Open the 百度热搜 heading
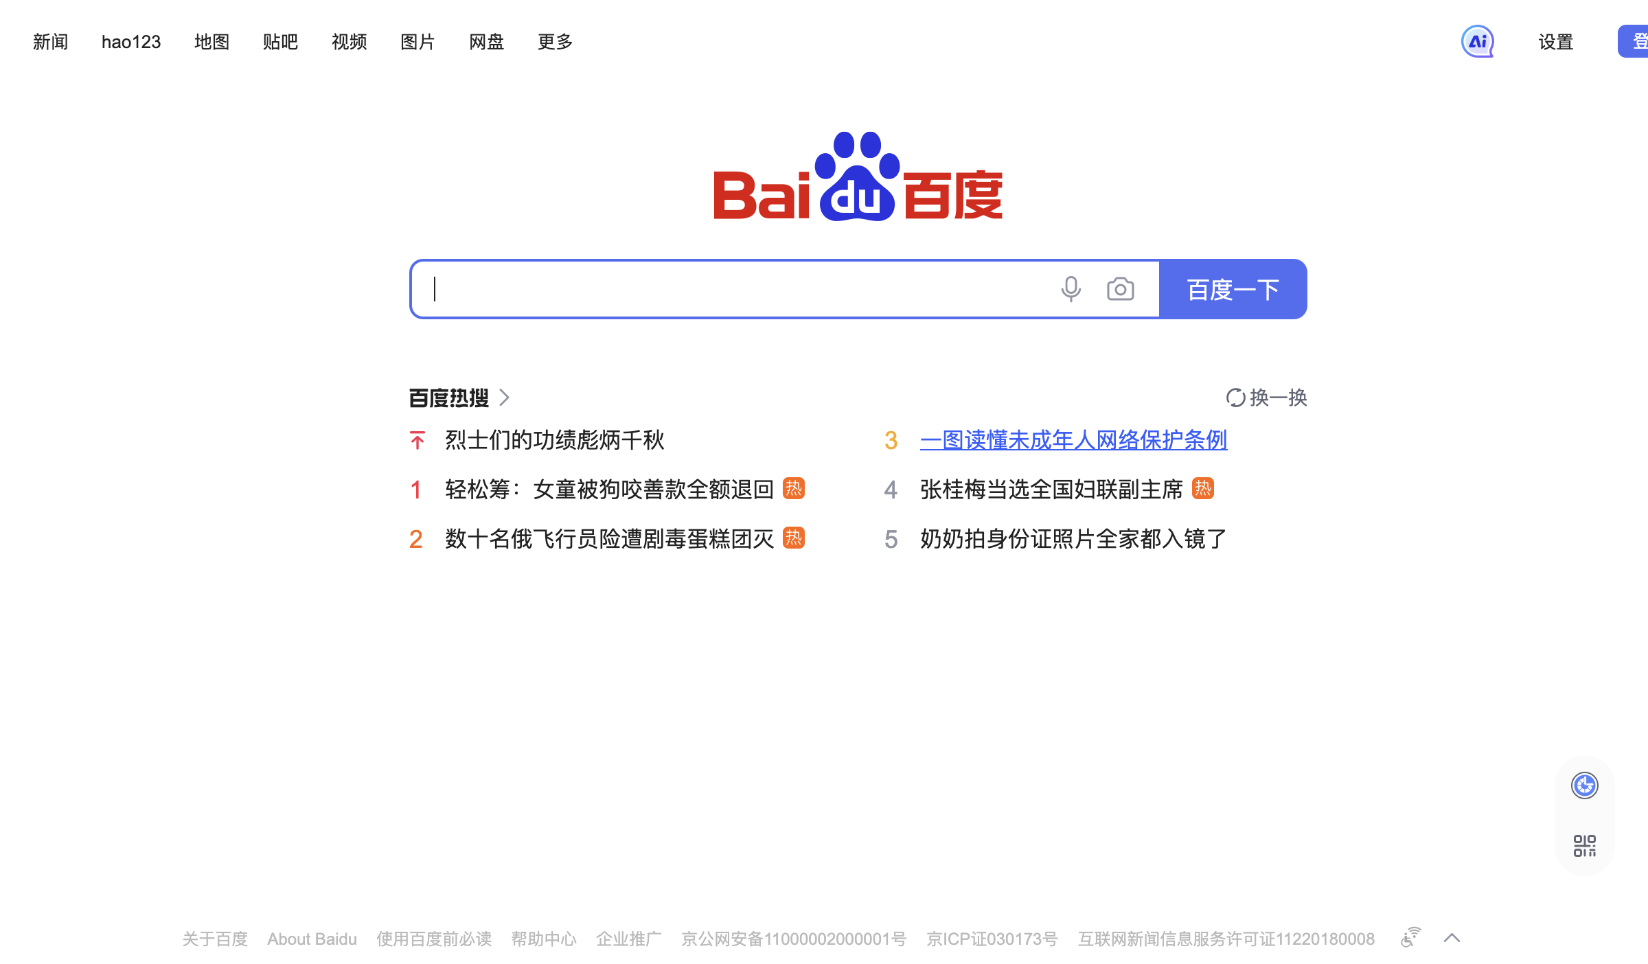 (x=449, y=398)
